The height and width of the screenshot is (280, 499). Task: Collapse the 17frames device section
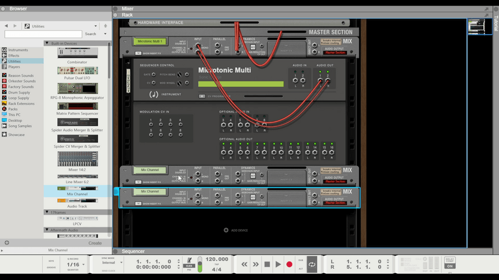point(47,212)
